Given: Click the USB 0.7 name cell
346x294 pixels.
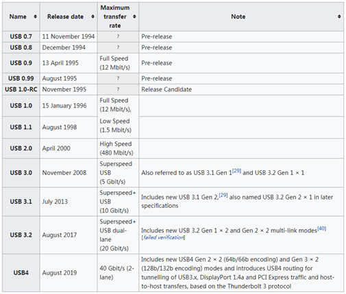Looking at the screenshot, I should tap(21, 36).
